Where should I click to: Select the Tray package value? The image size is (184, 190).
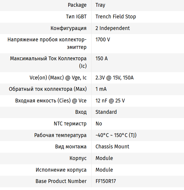coord(100,5)
